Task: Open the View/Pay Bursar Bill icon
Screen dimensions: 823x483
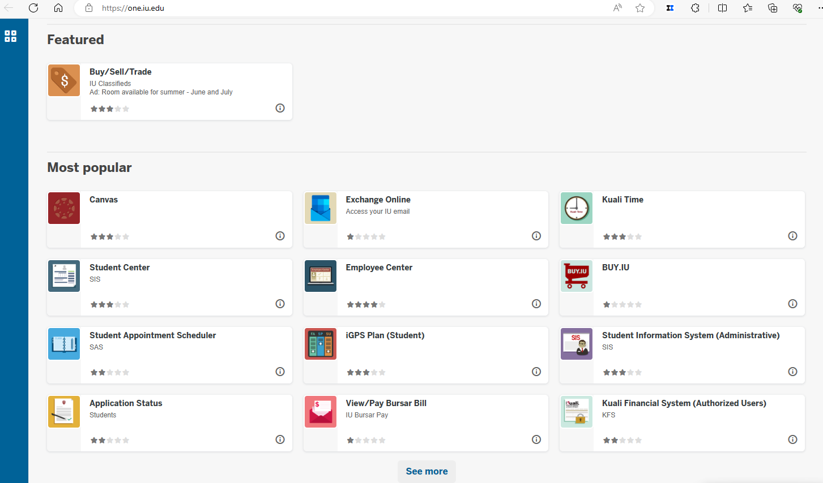Action: pos(321,412)
